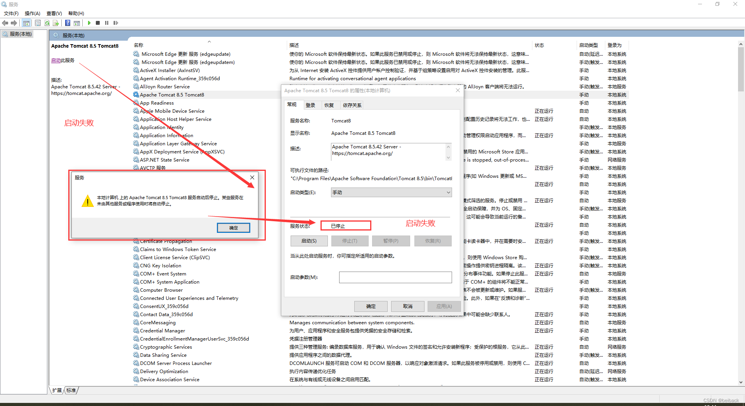The image size is (745, 406).
Task: Click the Forward arrow in the toolbar
Action: pos(14,23)
